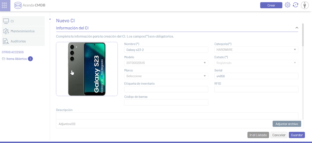Click the CI monitor icon in sidebar
The image size is (312, 143).
coord(6,21)
